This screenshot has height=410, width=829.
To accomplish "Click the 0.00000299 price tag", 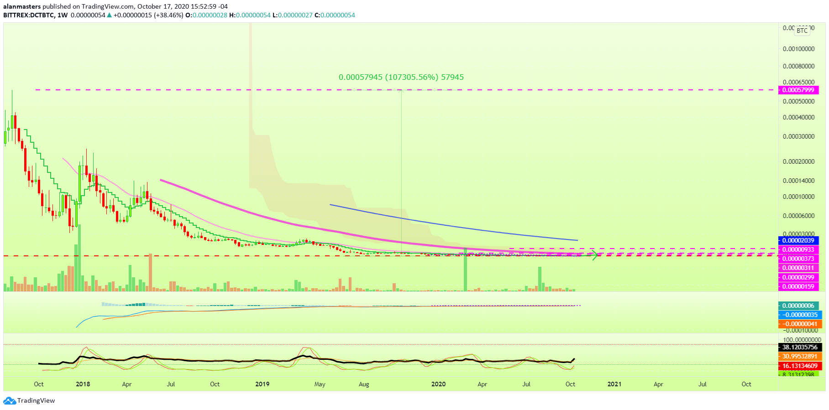I will point(798,277).
